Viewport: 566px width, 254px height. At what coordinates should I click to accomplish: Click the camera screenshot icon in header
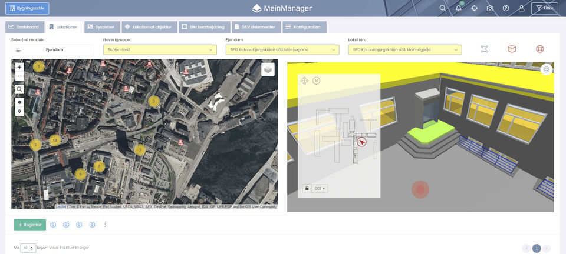coord(490,8)
